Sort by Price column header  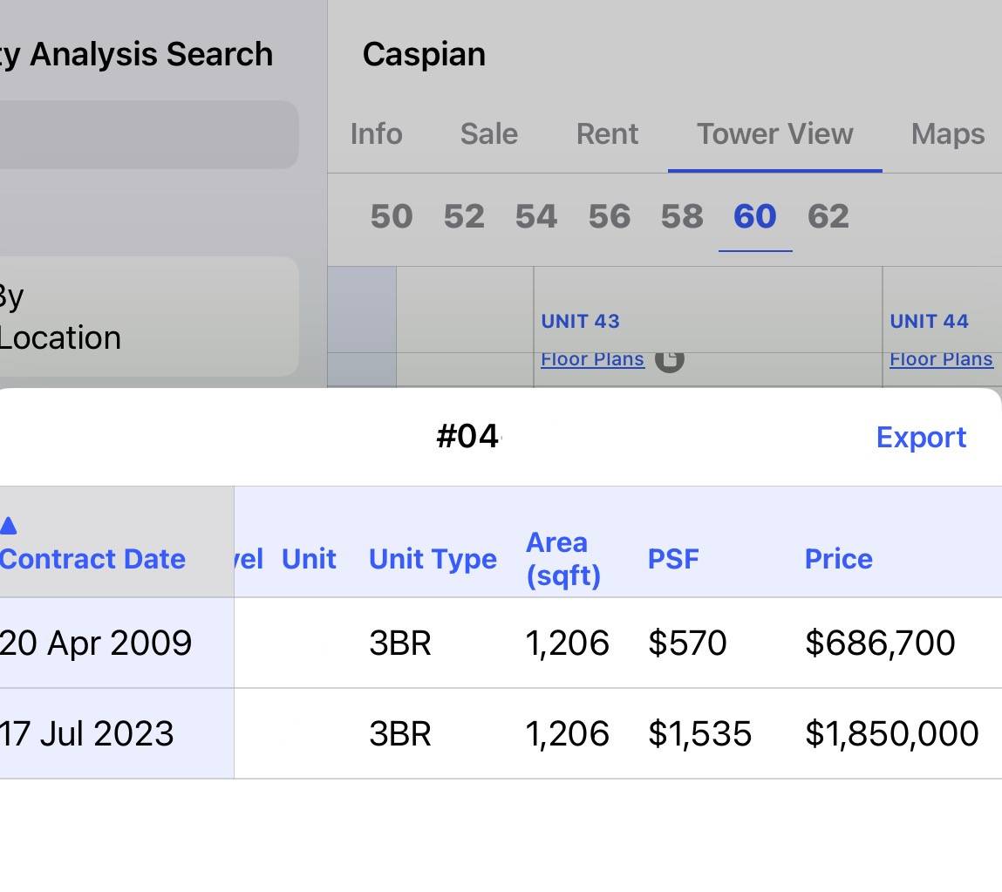click(x=838, y=559)
